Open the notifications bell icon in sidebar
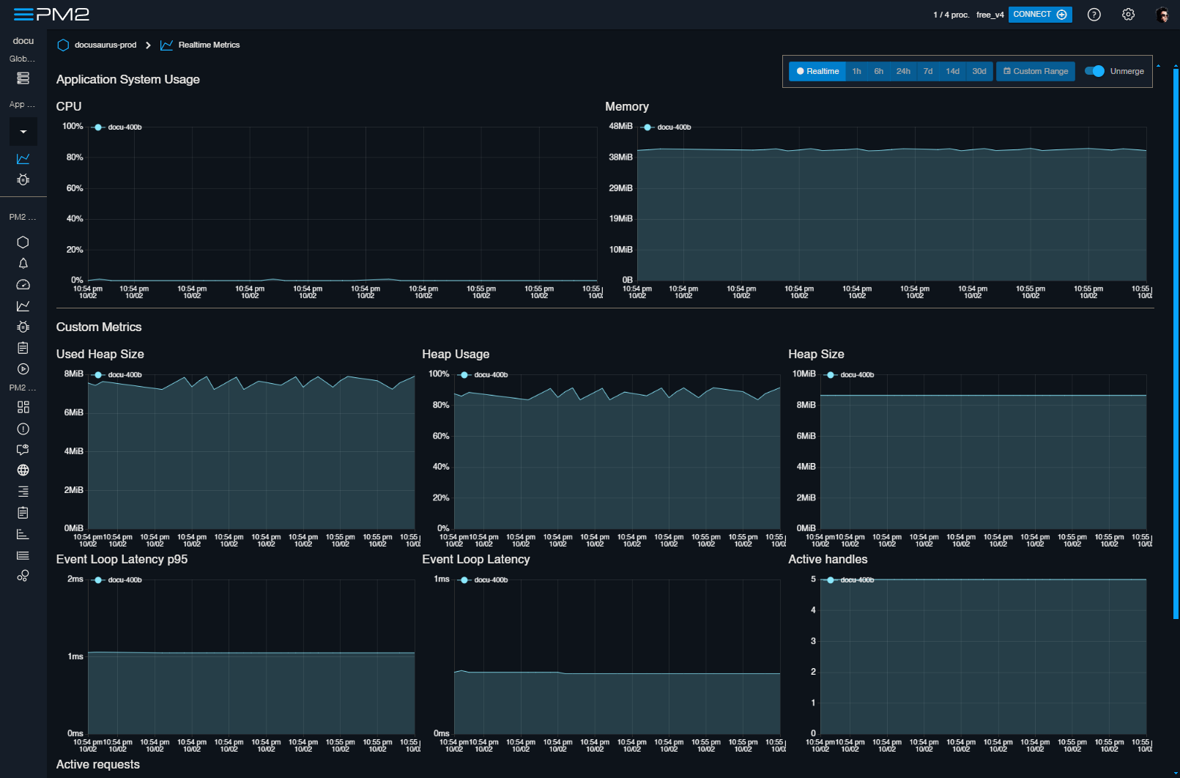Viewport: 1180px width, 778px height. [x=23, y=263]
